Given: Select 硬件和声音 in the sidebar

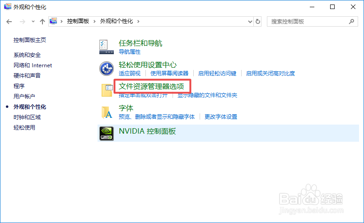Looking at the screenshot, I should point(27,76).
